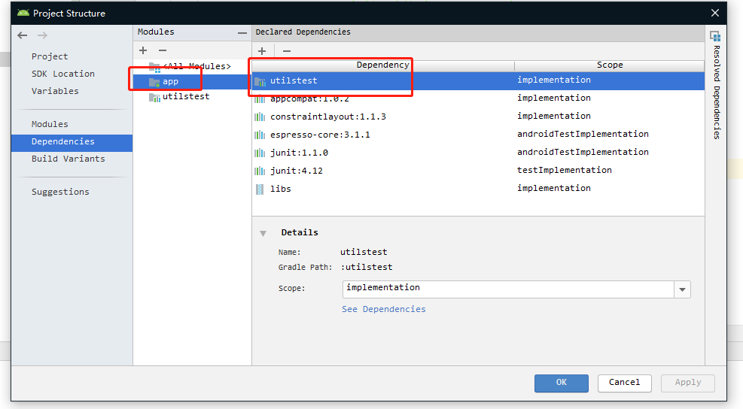743x409 pixels.
Task: Select the app module
Action: 192,81
